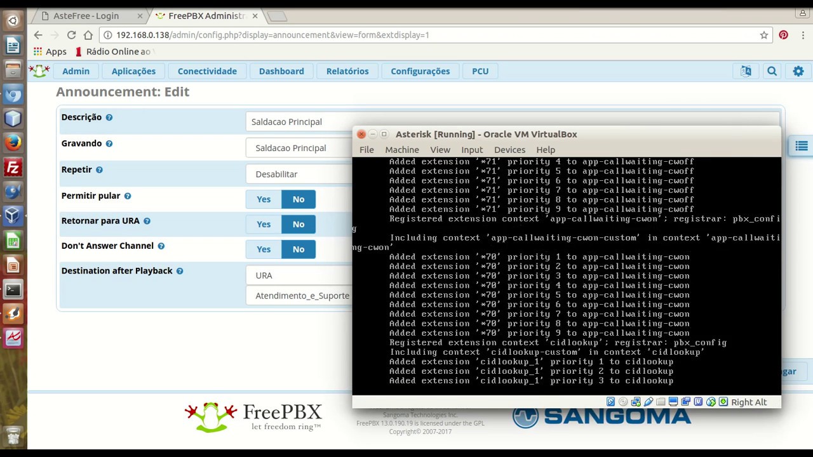Image resolution: width=813 pixels, height=457 pixels.
Task: Click the help icon beside Retornar para URA
Action: click(147, 221)
